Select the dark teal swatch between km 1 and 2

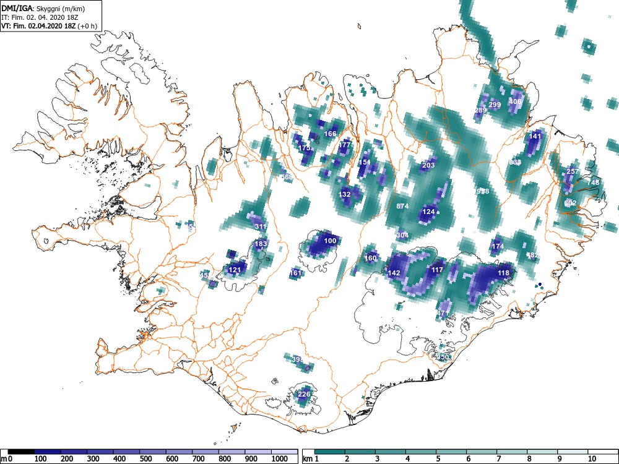coord(330,452)
